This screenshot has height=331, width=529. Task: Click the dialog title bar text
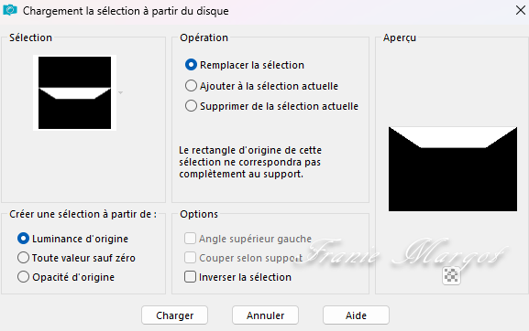[126, 11]
